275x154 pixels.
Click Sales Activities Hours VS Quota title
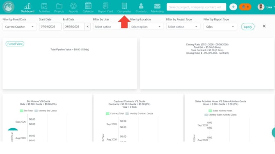coord(220,101)
